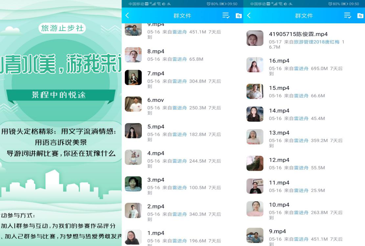Open folder transfer icon above 16.mp4 list
This screenshot has height=246, width=365.
(x=360, y=15)
